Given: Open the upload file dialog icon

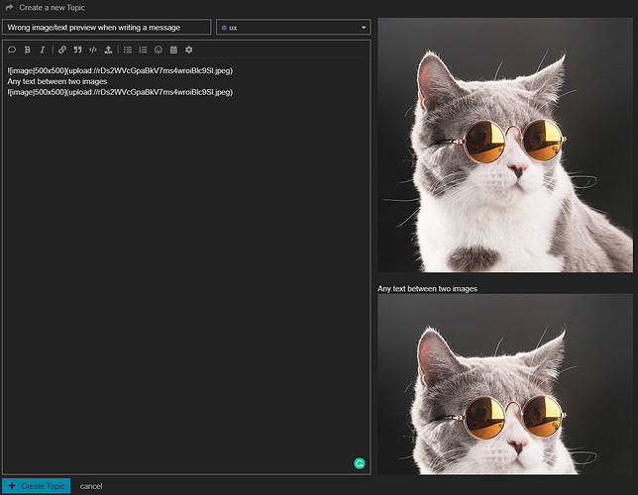Looking at the screenshot, I should tap(108, 49).
